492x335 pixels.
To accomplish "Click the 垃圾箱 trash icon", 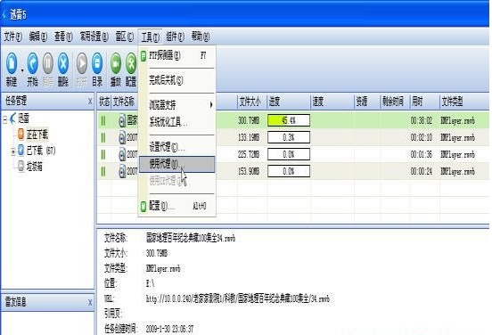I will [x=20, y=167].
